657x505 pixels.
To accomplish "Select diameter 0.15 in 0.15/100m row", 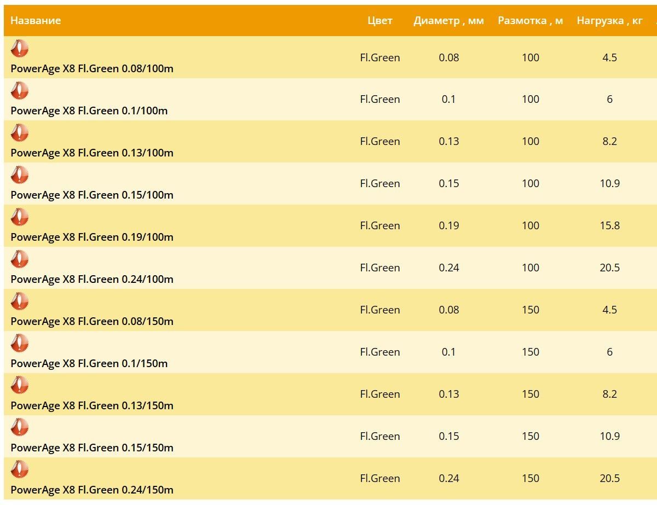I will tap(449, 184).
